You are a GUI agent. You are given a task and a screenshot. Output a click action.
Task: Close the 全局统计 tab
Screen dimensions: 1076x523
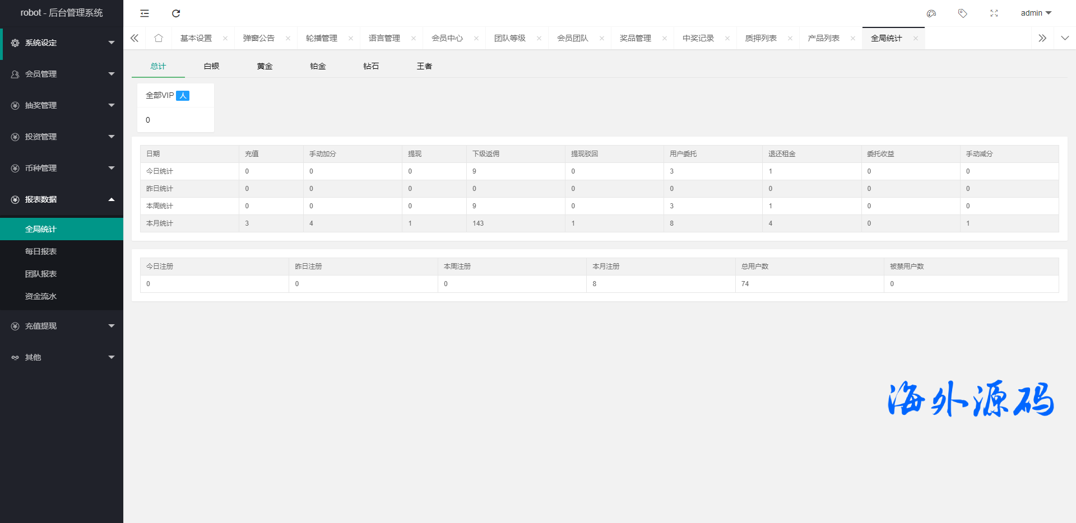point(916,39)
